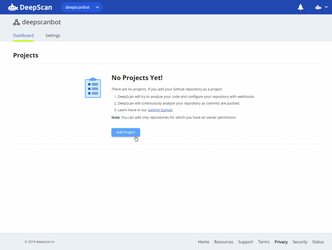Switch to the Dashboard tab
This screenshot has width=332, height=250.
(x=23, y=35)
